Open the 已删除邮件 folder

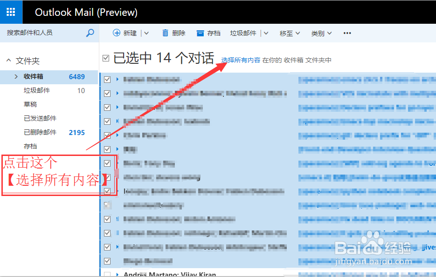[x=40, y=132]
